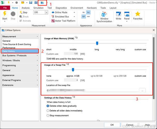
Task: Close the CANoe Options dialog
Action: click(x=154, y=30)
